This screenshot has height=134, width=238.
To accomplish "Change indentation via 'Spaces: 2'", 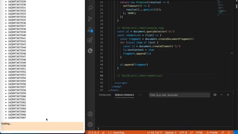I will 171,133.
